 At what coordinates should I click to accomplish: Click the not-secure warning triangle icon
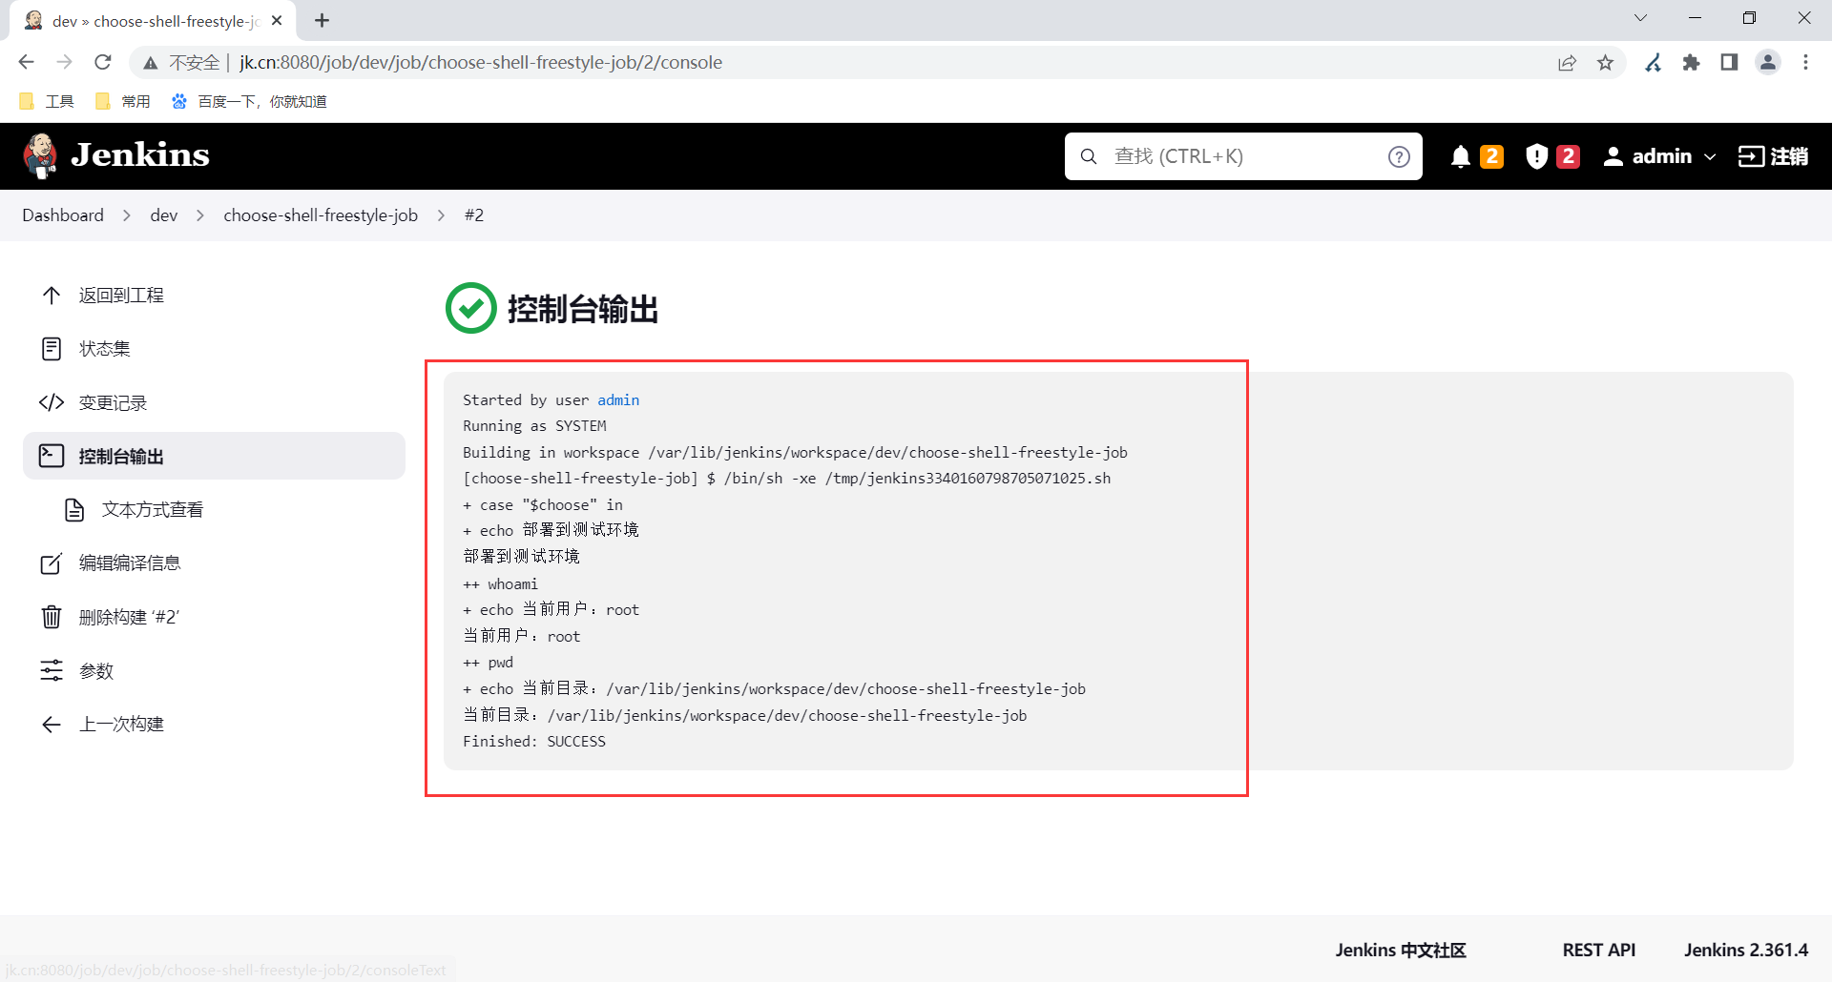[150, 63]
